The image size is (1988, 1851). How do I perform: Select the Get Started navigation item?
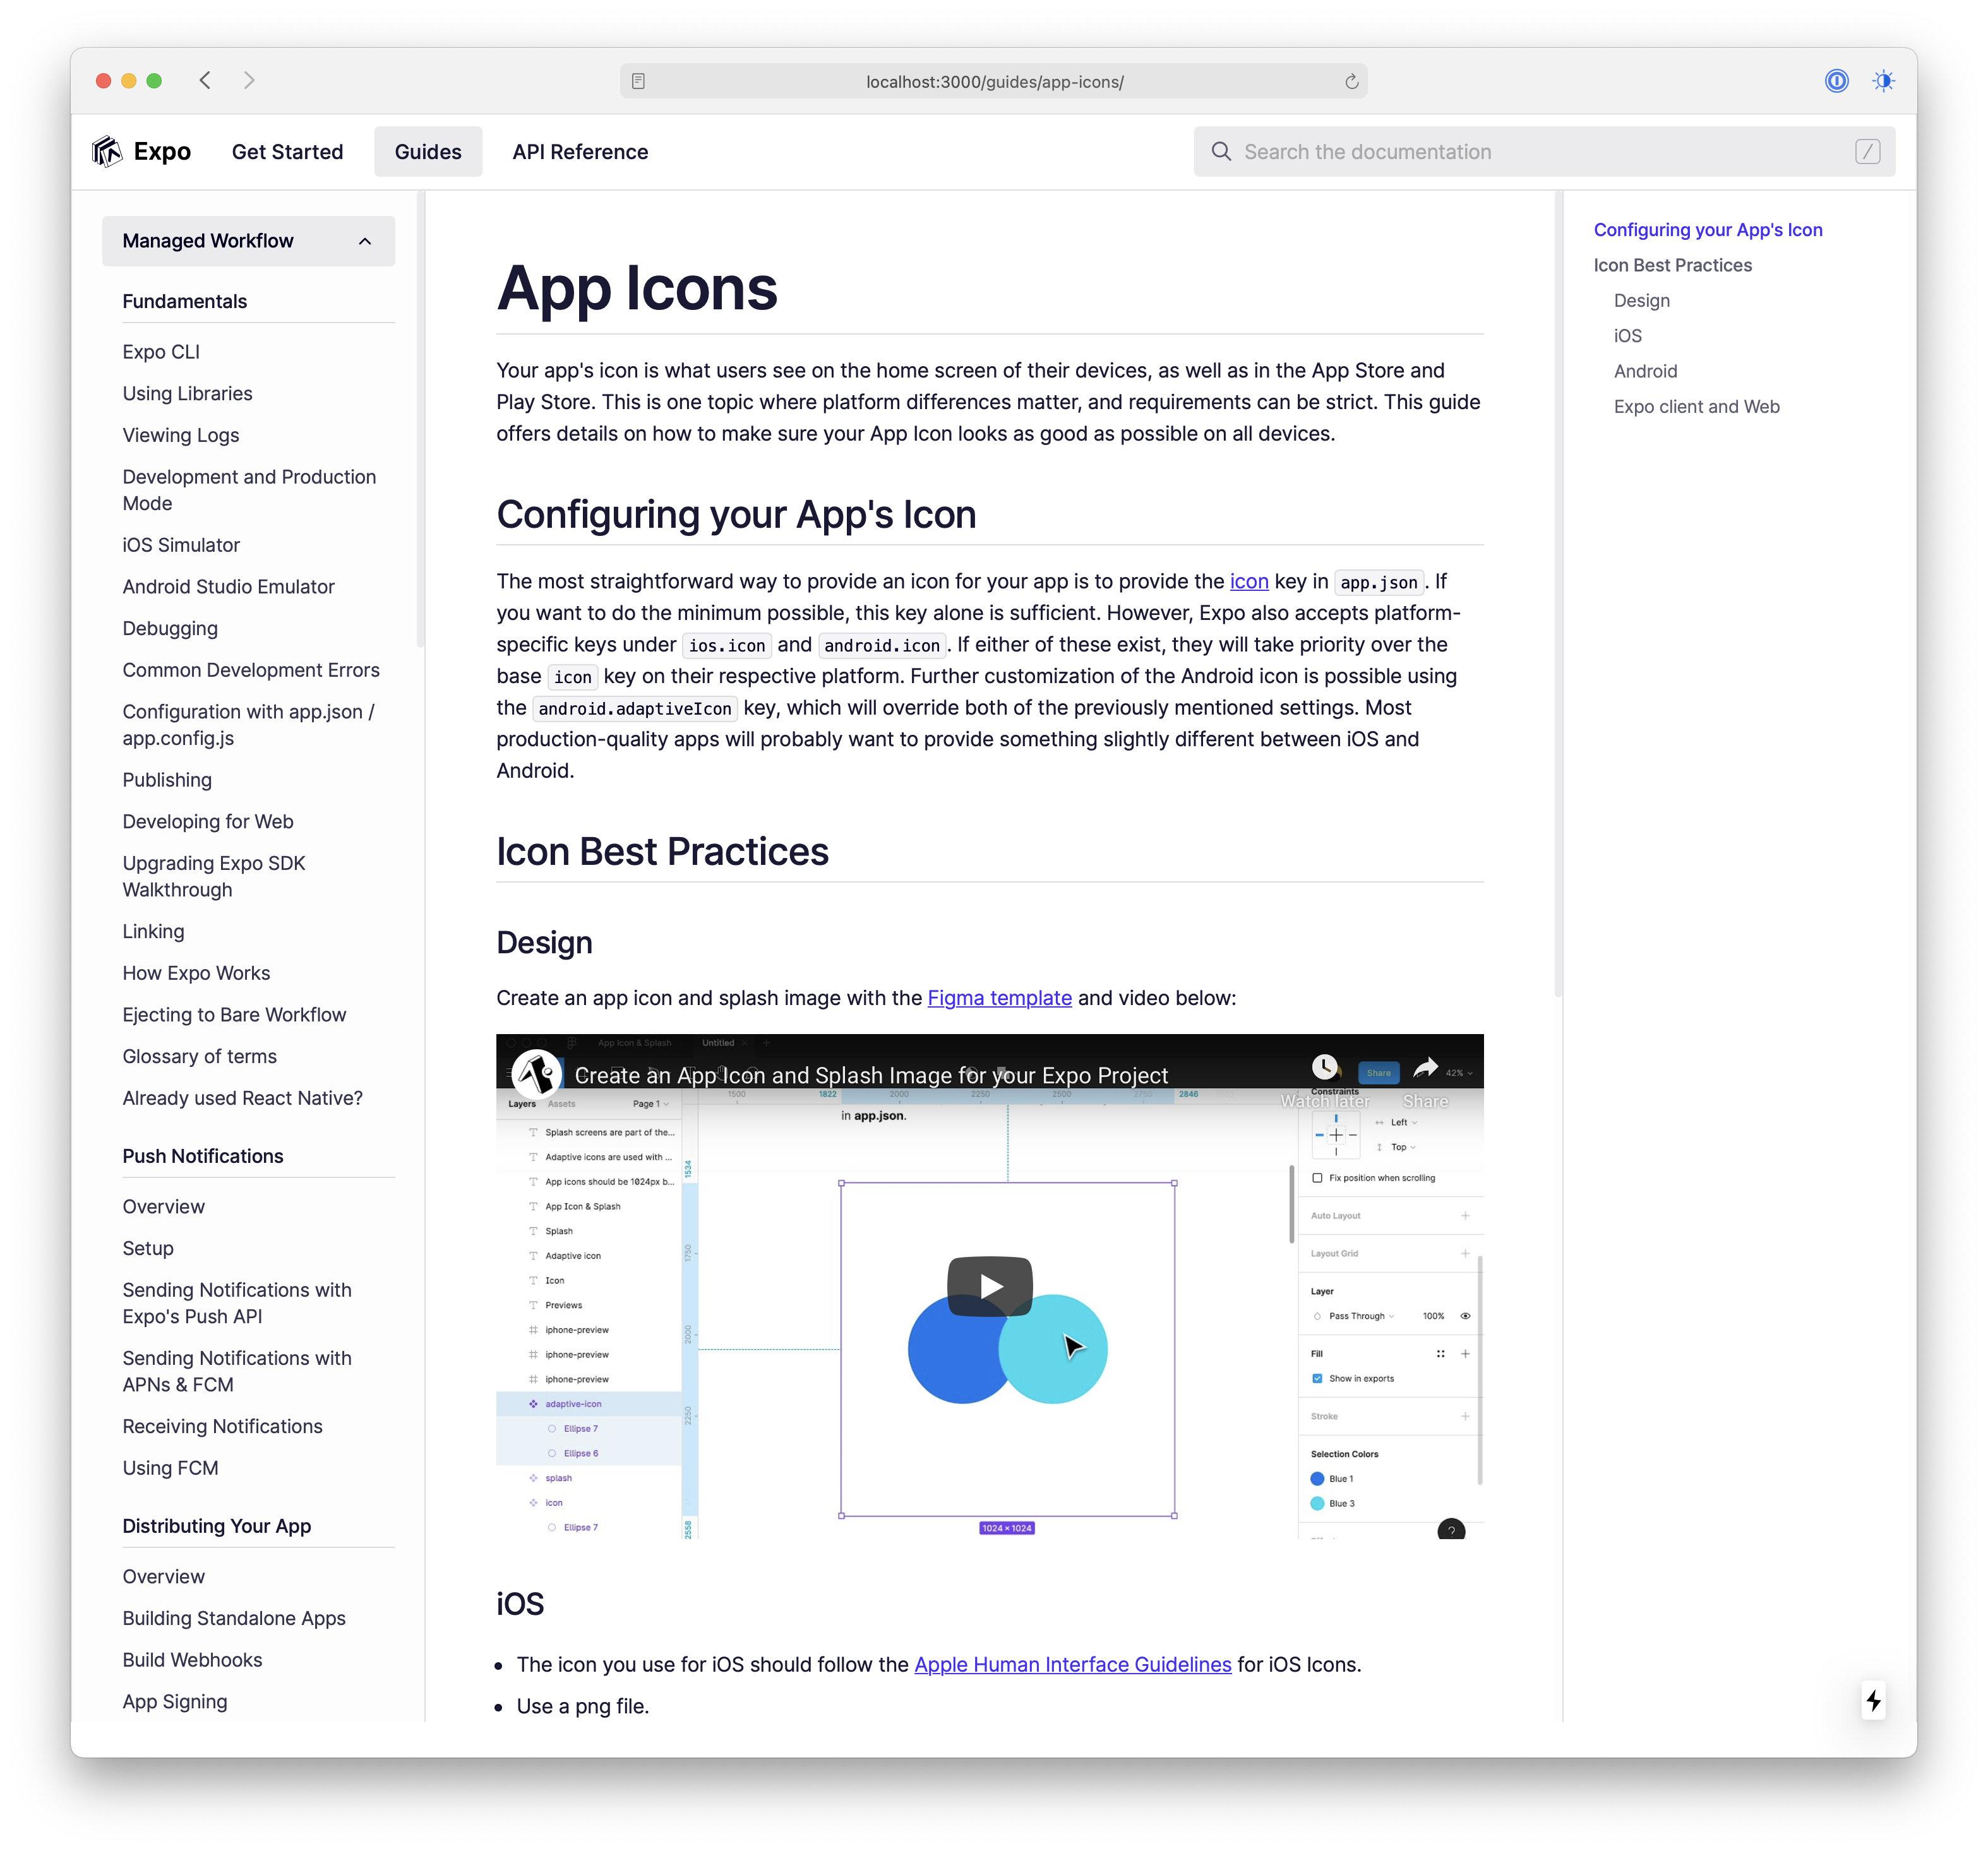coord(287,151)
